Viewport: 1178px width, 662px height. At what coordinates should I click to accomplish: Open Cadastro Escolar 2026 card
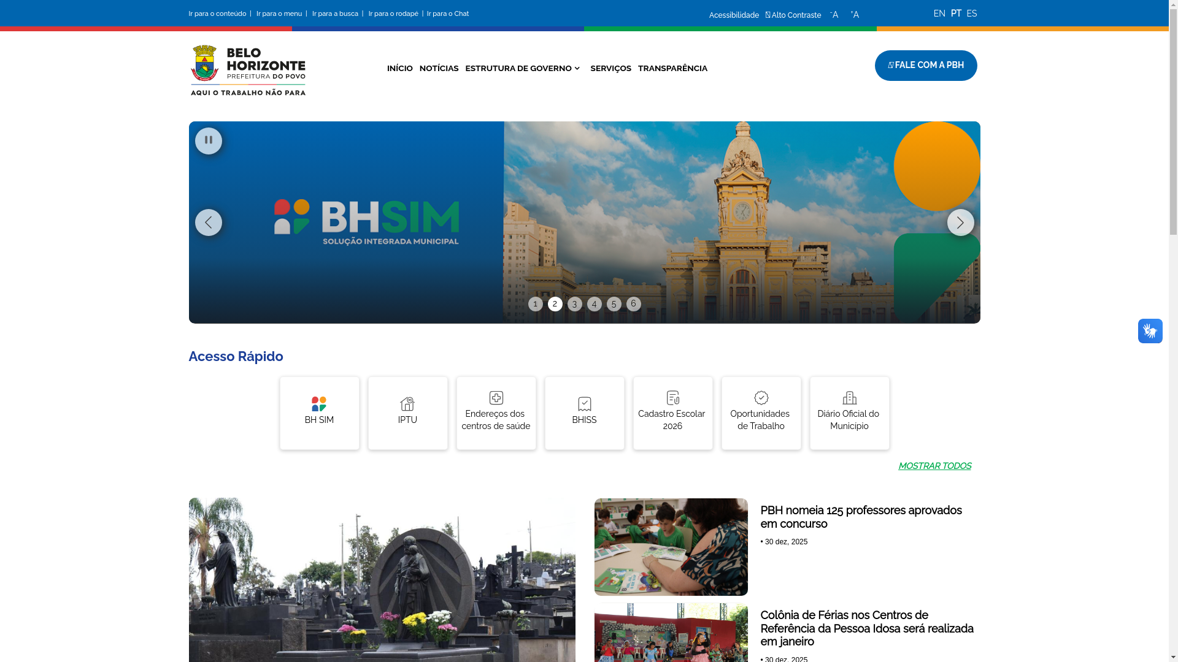point(673,413)
